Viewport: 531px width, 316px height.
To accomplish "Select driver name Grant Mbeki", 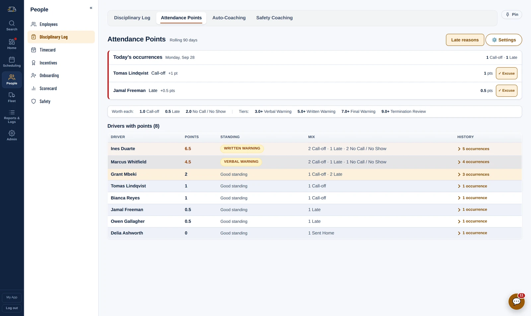I will click(x=123, y=174).
